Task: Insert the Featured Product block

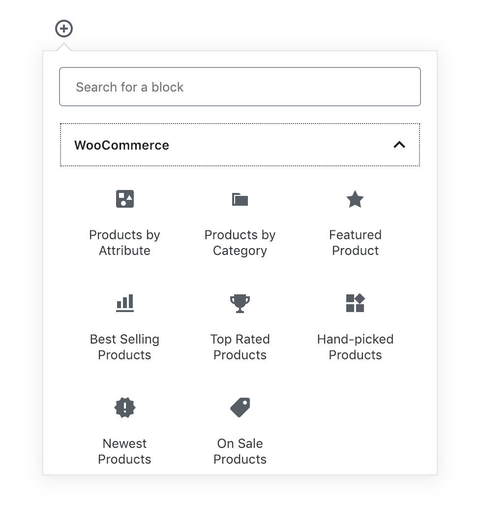Action: 355,221
